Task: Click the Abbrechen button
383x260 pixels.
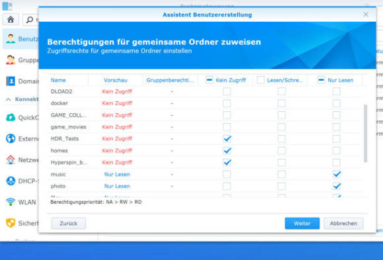Action: (x=343, y=223)
